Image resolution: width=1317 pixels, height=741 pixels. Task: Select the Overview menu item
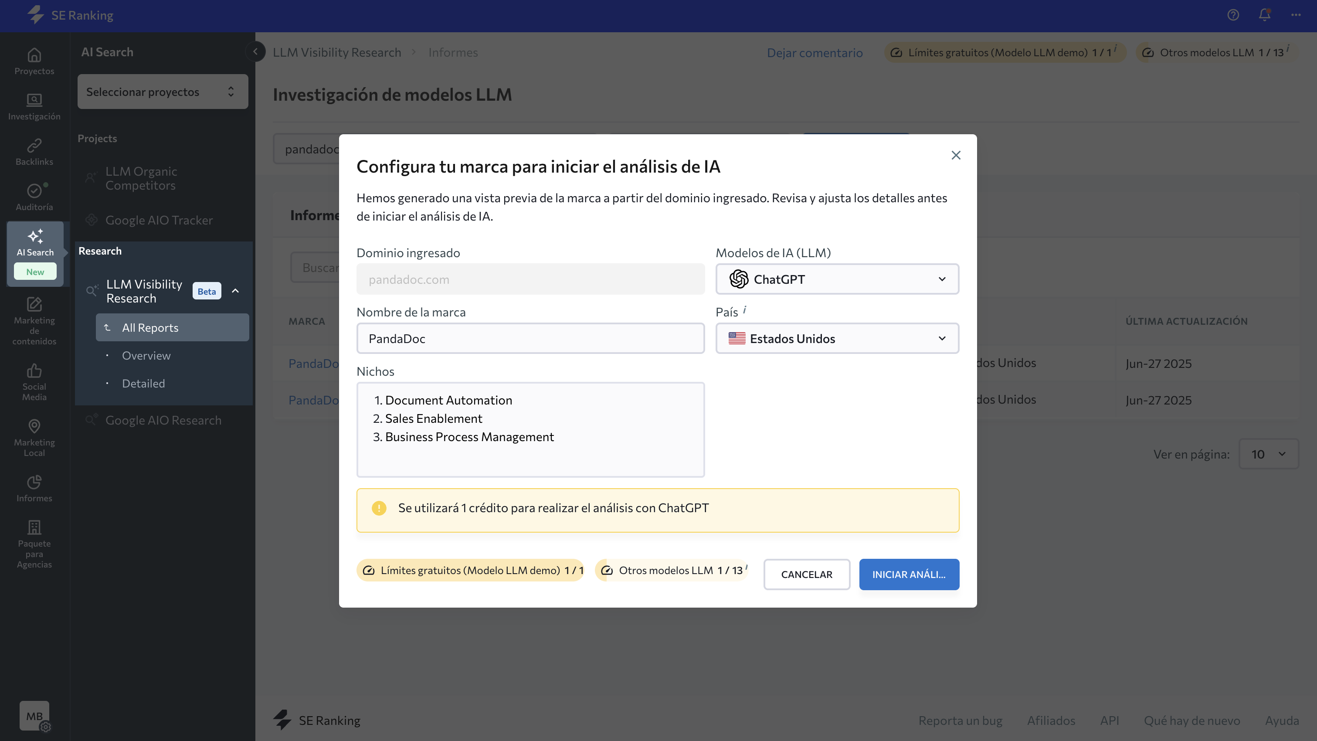[x=146, y=355]
